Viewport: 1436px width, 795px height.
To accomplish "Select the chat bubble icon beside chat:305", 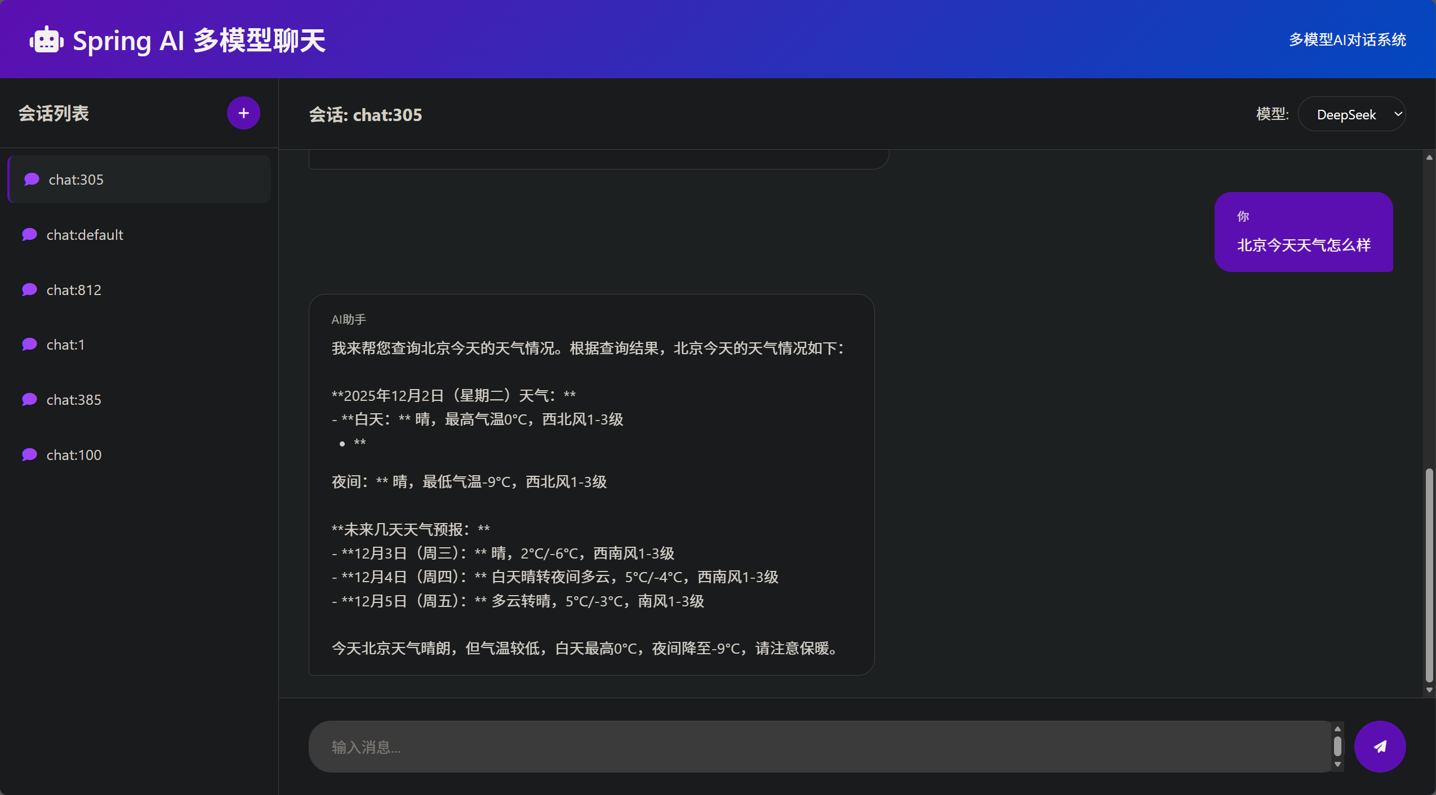I will click(31, 179).
